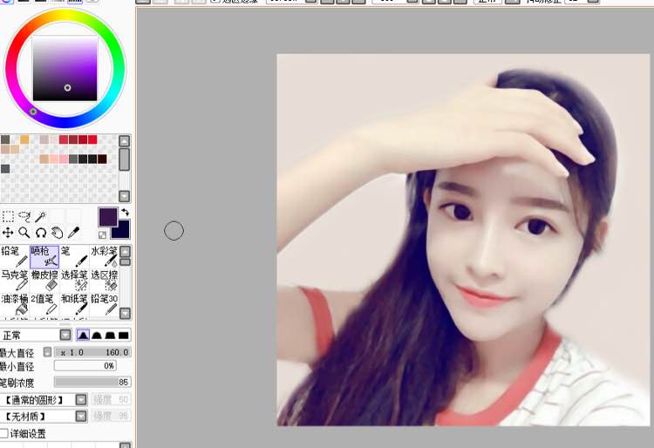Screen dimensions: 654x448
Task: Pick the orange swatch in the palette
Action: (24, 139)
